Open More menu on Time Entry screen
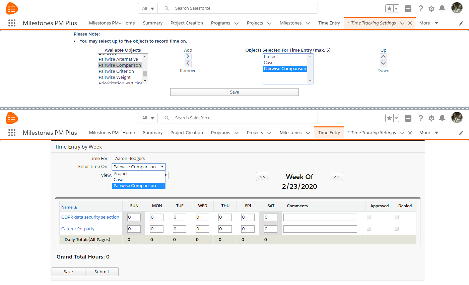 point(429,133)
